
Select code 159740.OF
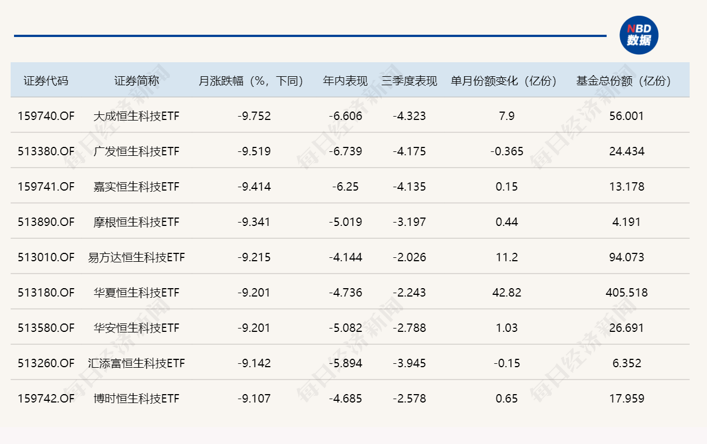(x=46, y=116)
